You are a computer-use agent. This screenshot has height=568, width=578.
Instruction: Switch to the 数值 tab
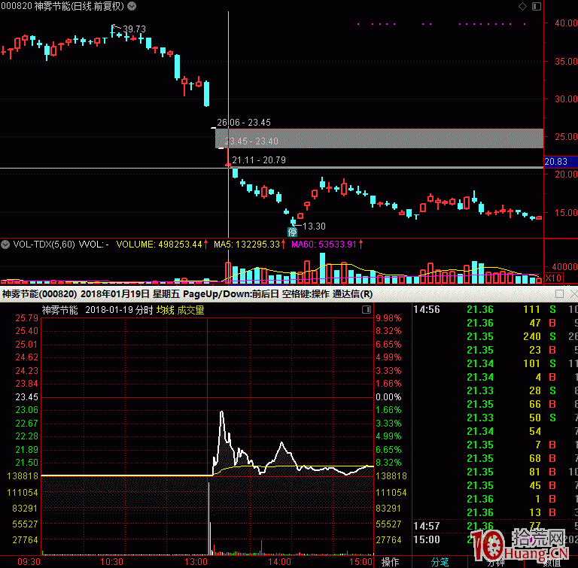(552, 563)
